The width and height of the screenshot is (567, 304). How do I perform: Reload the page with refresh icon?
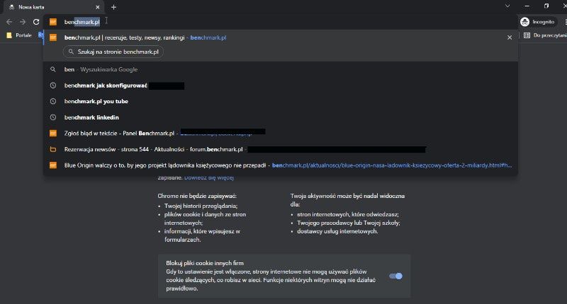[36, 22]
